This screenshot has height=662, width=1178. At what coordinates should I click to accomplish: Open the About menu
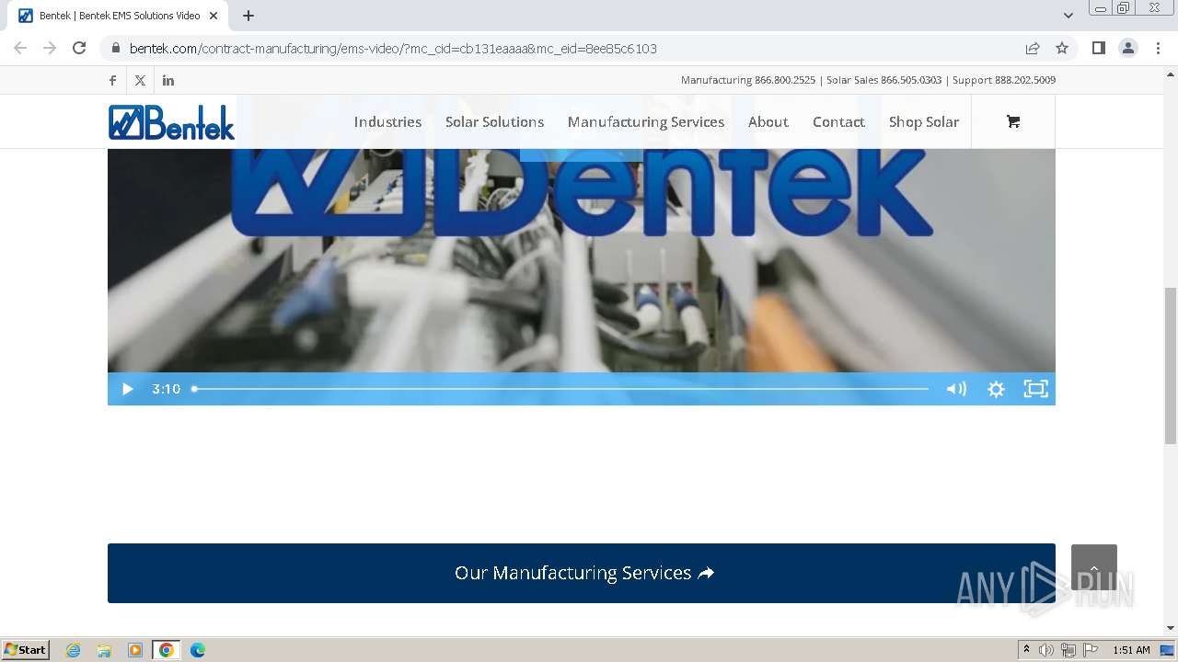tap(768, 121)
